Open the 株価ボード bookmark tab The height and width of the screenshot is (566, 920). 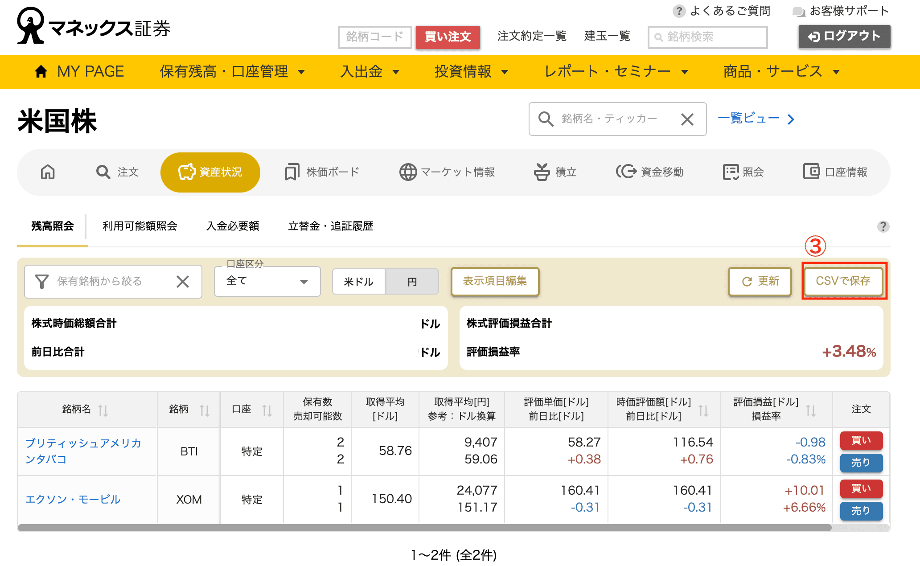pos(322,172)
